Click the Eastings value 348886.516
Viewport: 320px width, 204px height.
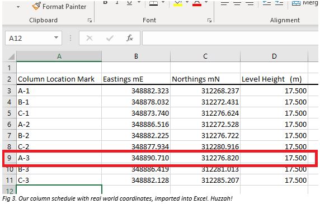point(136,124)
